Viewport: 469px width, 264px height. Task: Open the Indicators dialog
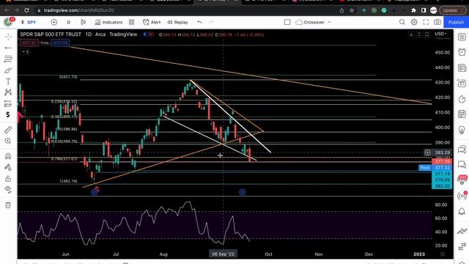108,22
